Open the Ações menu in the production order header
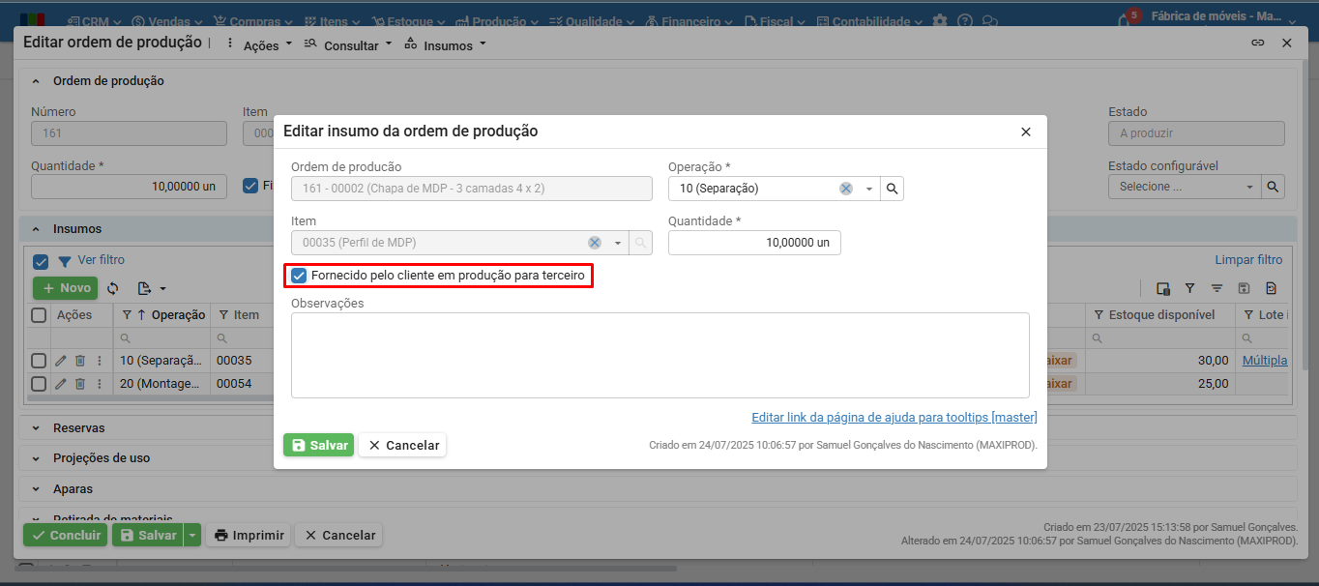 pyautogui.click(x=268, y=45)
